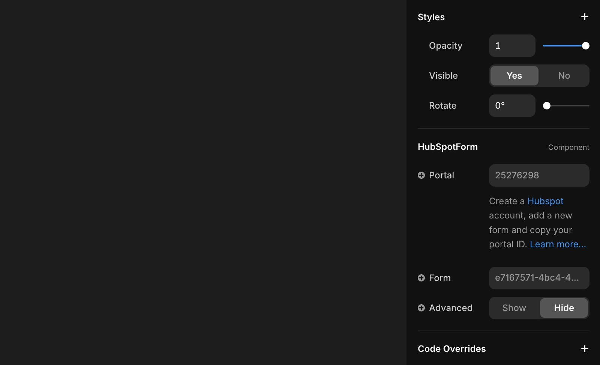Hide the Advanced options
This screenshot has width=600, height=365.
pos(564,308)
